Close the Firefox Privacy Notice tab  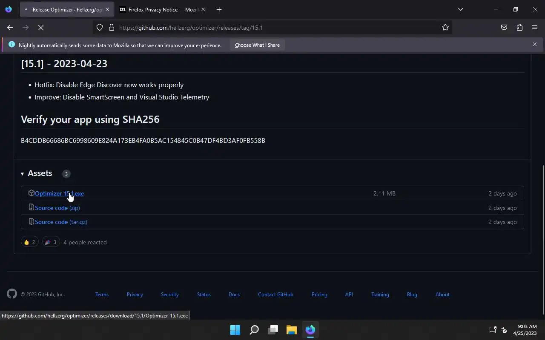tap(203, 9)
